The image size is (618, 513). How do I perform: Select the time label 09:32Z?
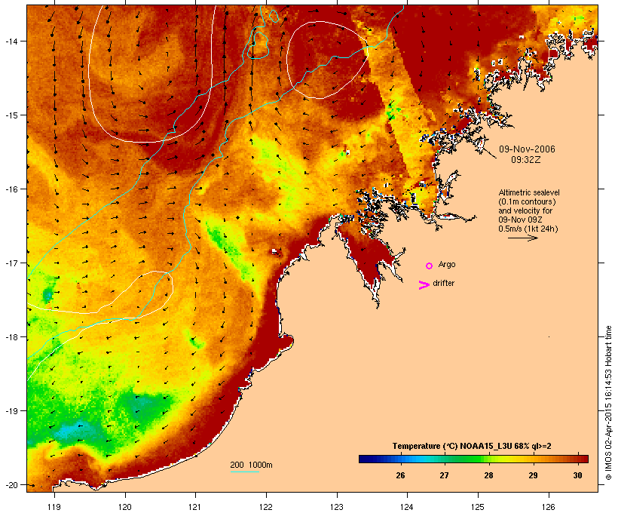pyautogui.click(x=526, y=160)
